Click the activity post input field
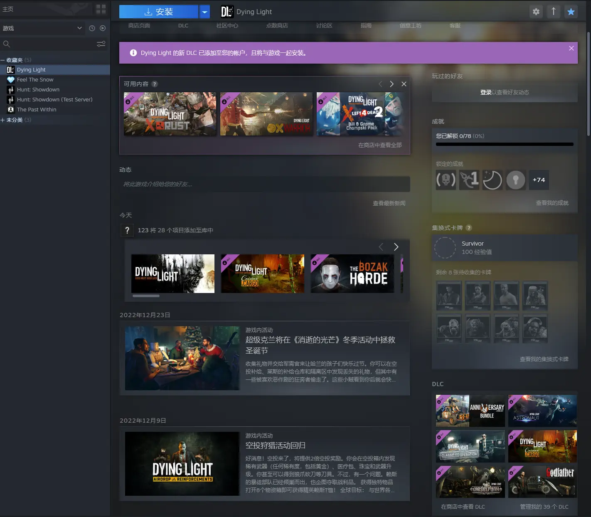 point(265,184)
